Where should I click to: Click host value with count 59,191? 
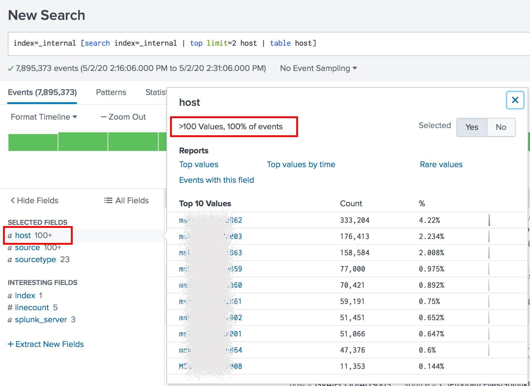210,302
